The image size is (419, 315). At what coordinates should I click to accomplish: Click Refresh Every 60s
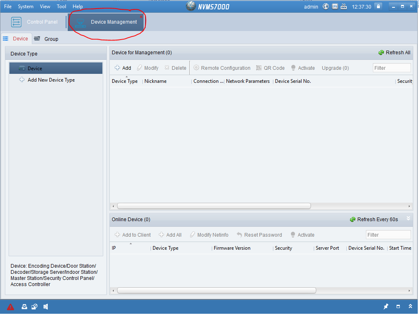[x=374, y=220]
